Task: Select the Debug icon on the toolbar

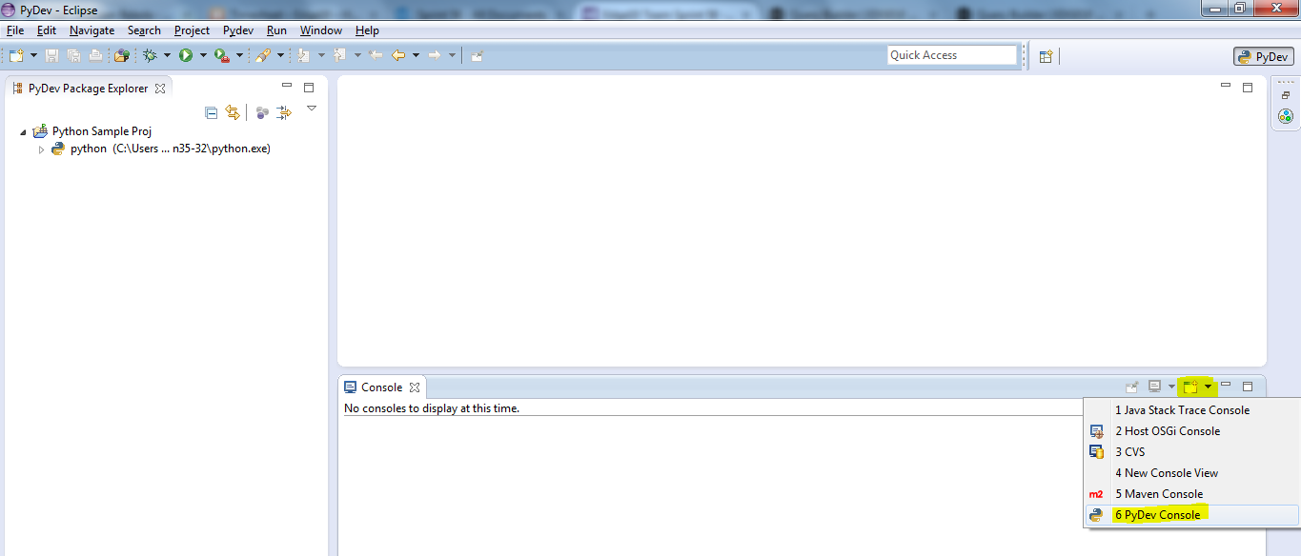Action: coord(149,55)
